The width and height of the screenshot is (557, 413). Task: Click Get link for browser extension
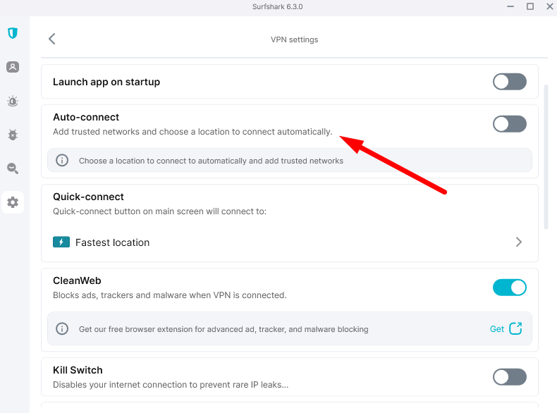(497, 329)
